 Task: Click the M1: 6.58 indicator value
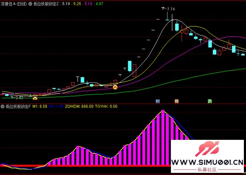tap(40, 106)
